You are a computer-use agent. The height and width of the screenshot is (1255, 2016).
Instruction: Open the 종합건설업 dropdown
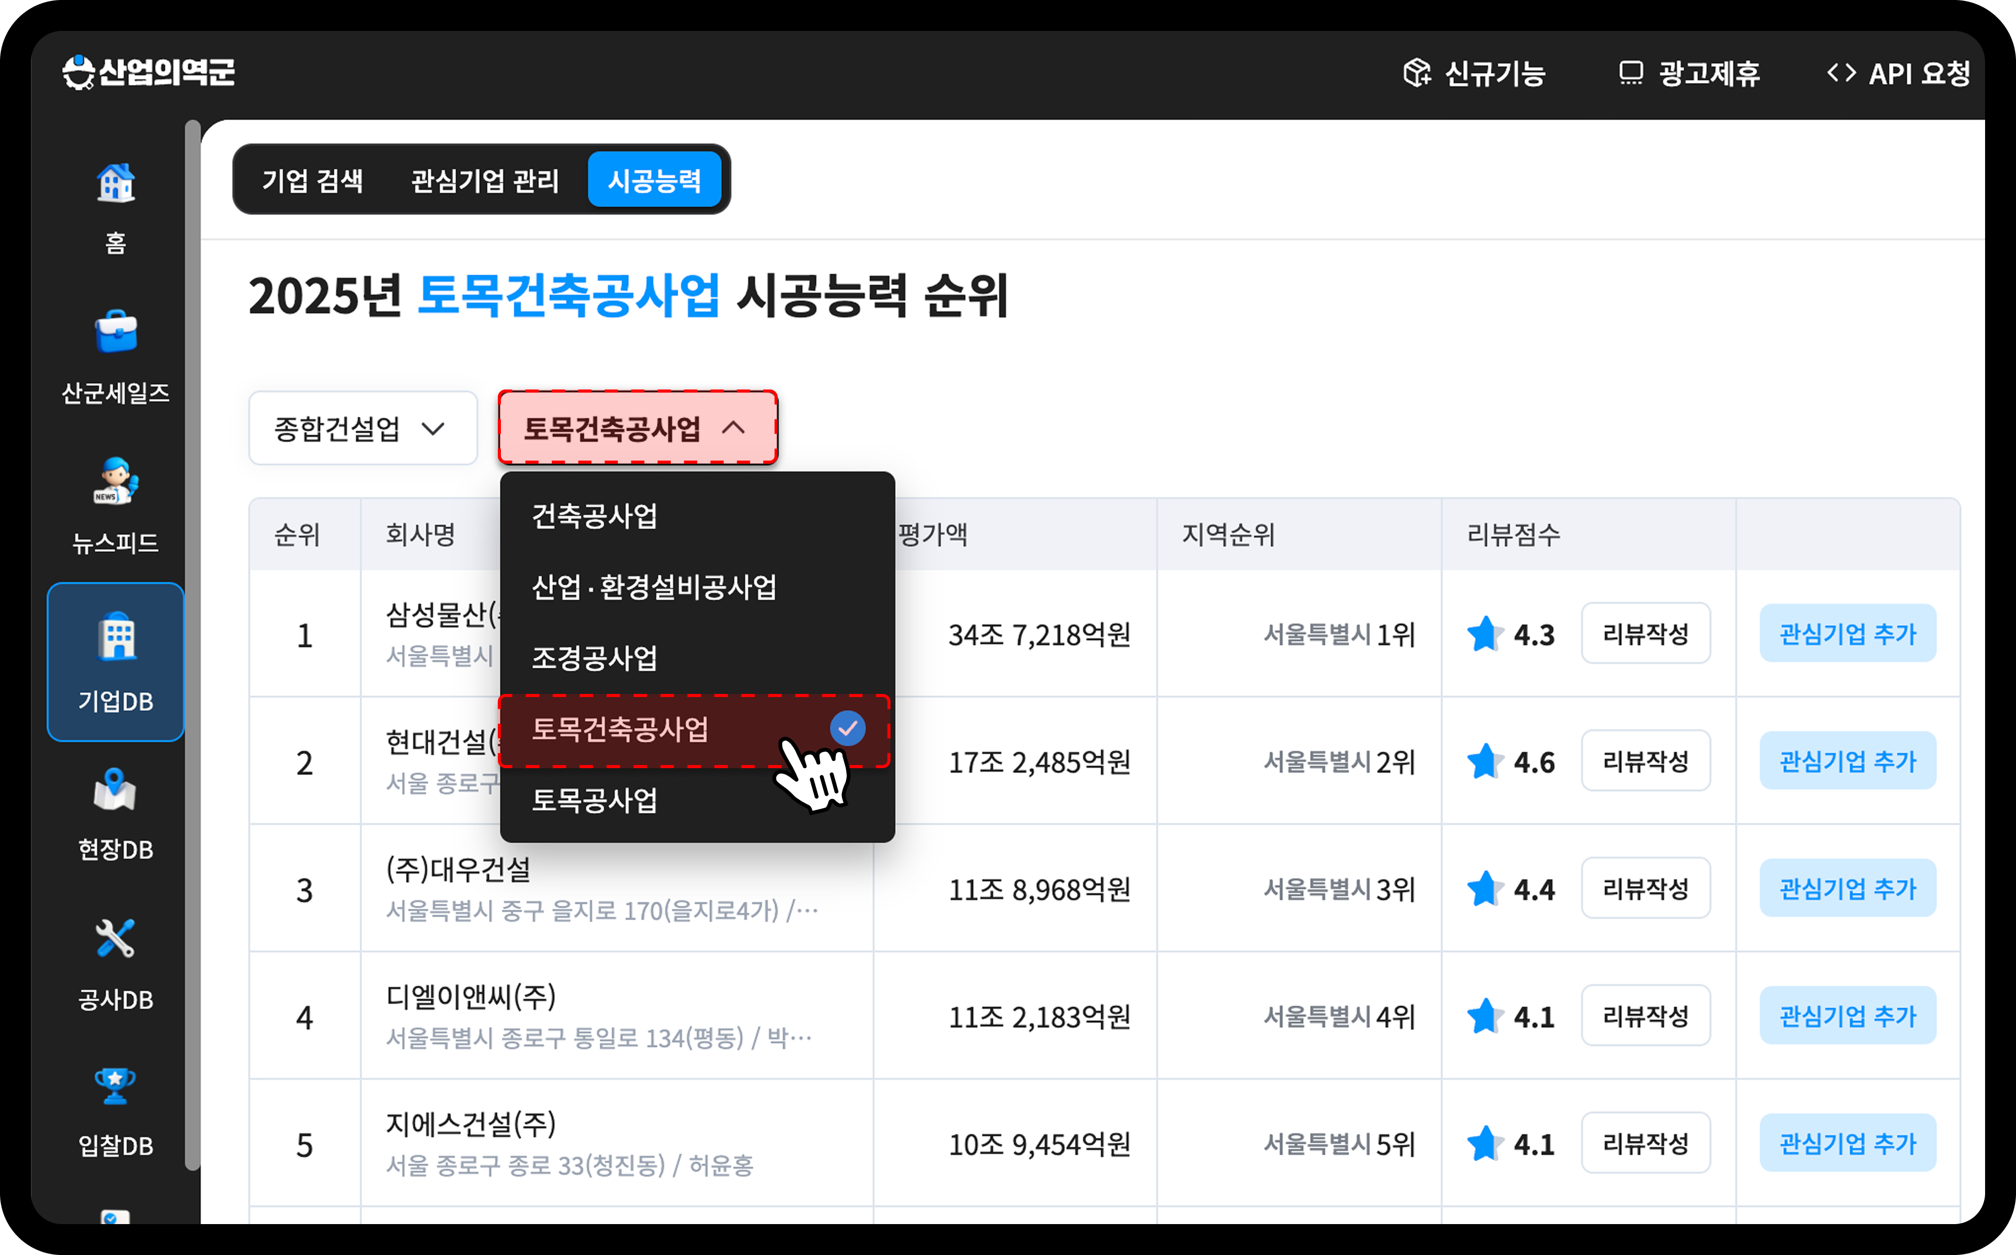point(363,428)
